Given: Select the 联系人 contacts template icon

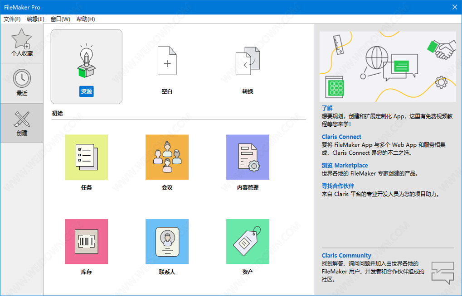Looking at the screenshot, I should 167,242.
